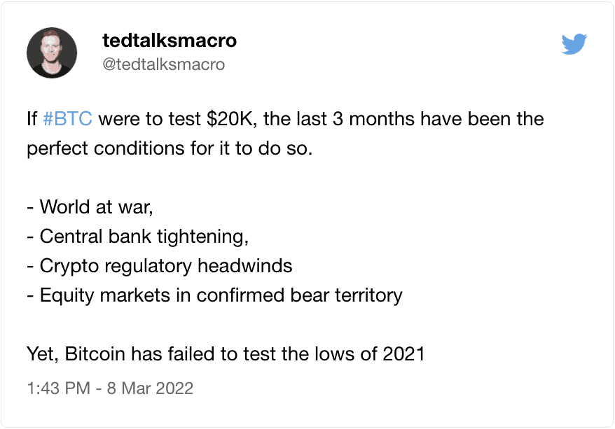The width and height of the screenshot is (615, 429).
Task: Click the opening sentence about testing $20K
Action: (286, 134)
